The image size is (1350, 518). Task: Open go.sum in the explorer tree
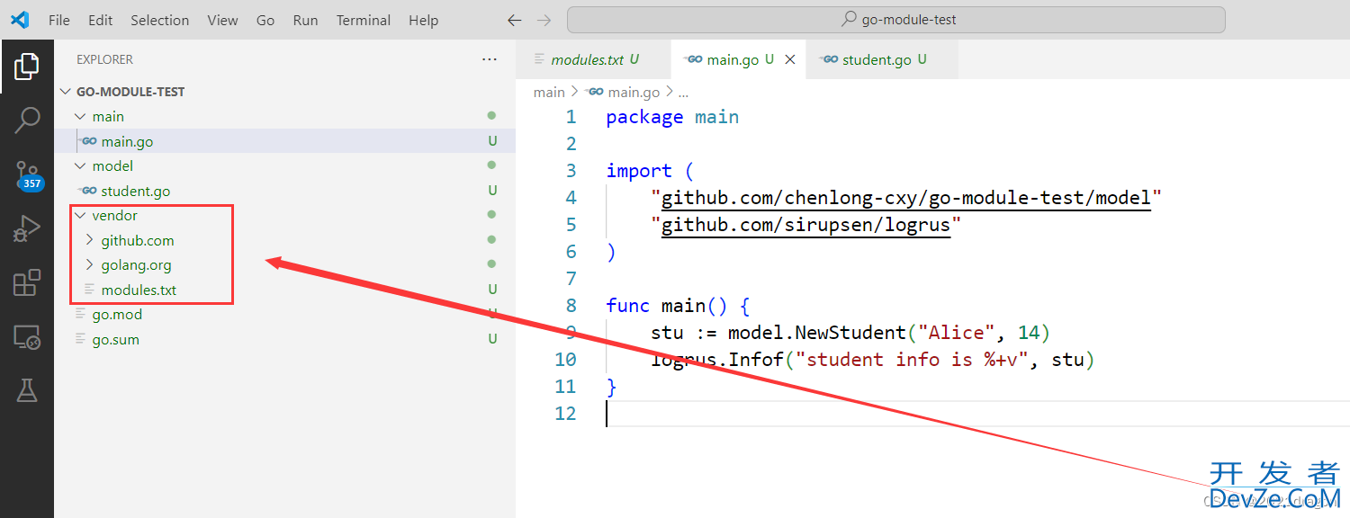pos(284,339)
